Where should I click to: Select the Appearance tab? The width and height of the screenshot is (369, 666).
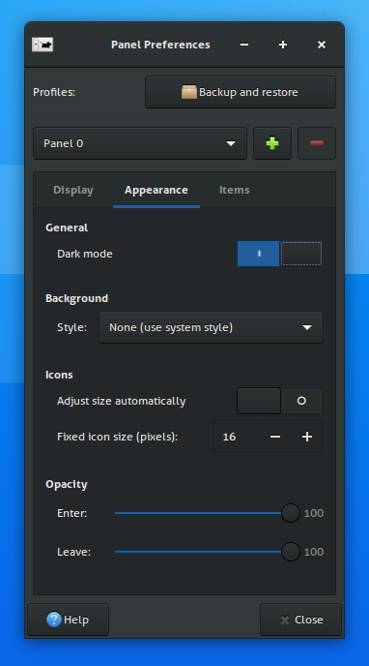point(156,190)
